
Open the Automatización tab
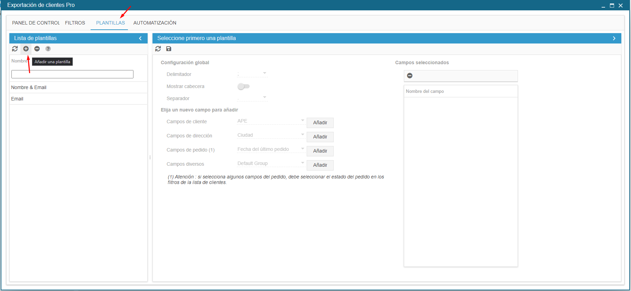click(x=155, y=23)
